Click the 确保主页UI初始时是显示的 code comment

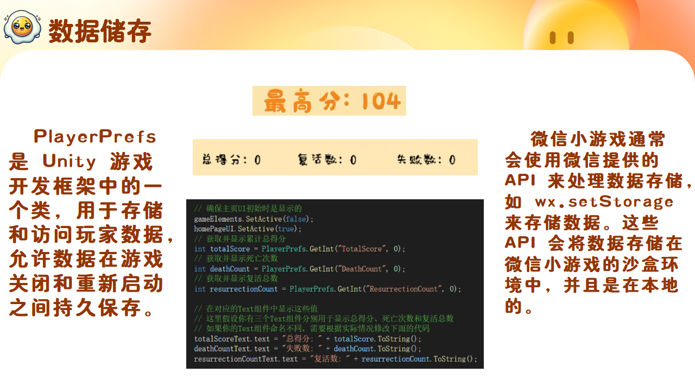248,209
